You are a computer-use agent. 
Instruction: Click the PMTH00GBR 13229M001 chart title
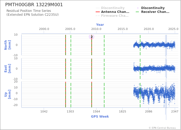[34, 5]
